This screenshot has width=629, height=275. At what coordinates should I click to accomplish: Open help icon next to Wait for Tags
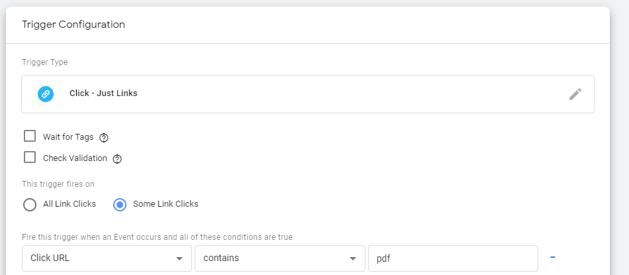(104, 138)
